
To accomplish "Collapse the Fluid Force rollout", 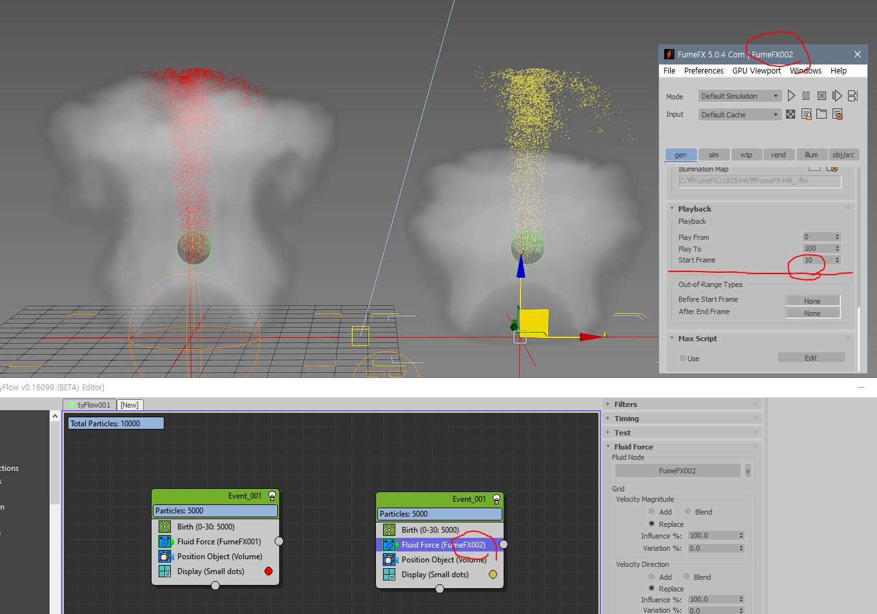I will (682, 447).
